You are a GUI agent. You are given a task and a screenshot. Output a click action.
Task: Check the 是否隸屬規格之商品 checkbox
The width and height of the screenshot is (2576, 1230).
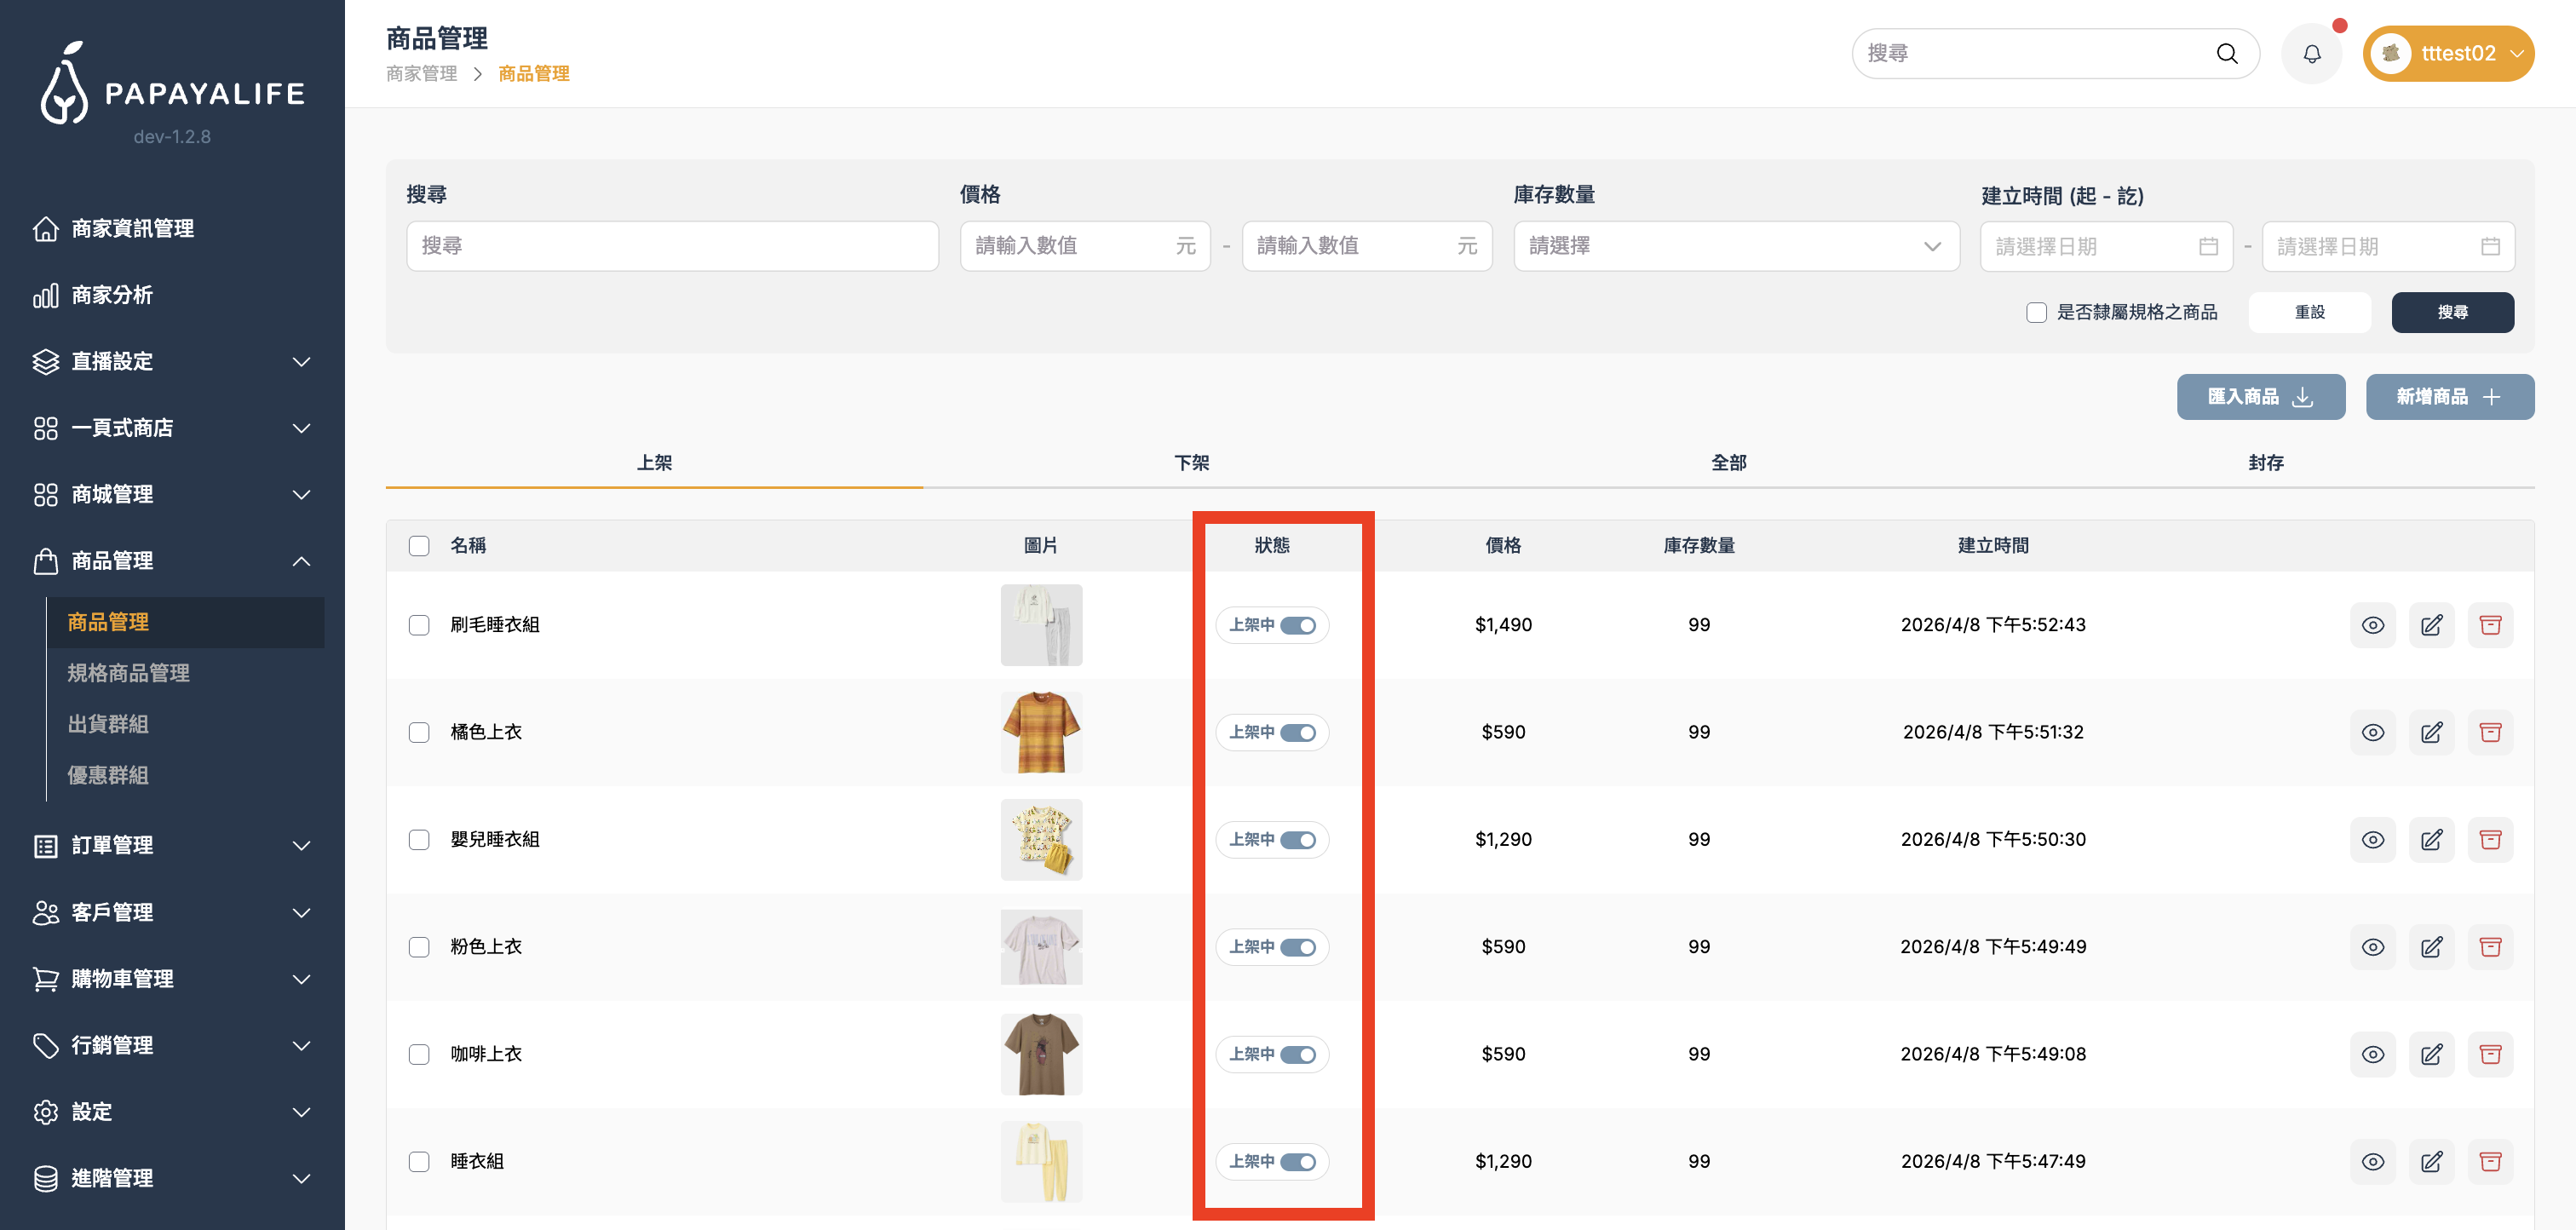tap(2036, 312)
